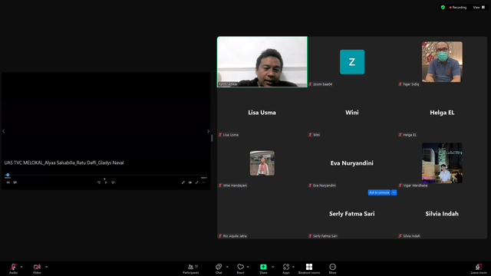Click the green Share screen button
Viewport: 491px width, 276px height.
pyautogui.click(x=263, y=268)
